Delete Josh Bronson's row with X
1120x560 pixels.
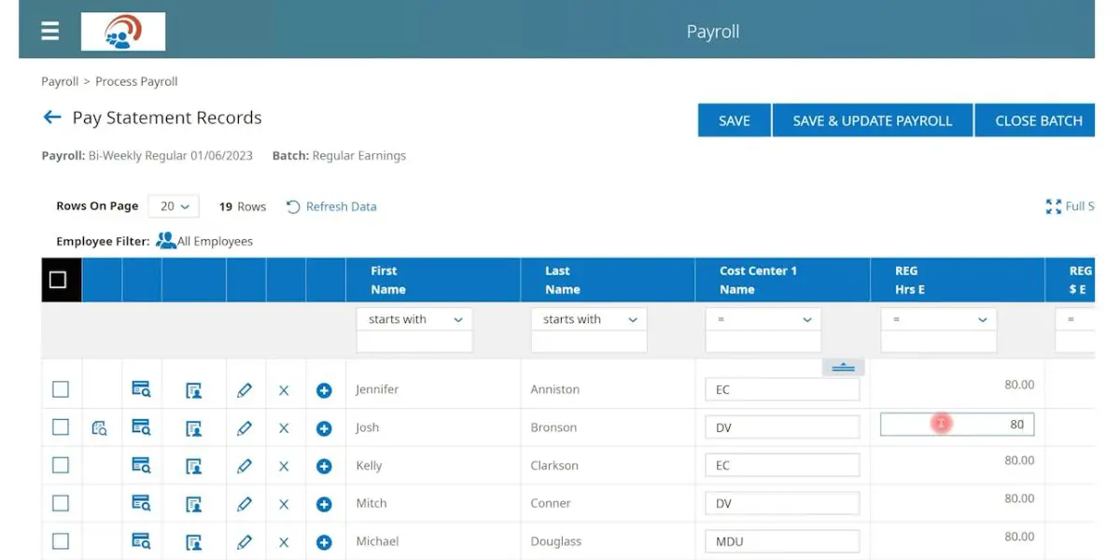click(x=284, y=428)
